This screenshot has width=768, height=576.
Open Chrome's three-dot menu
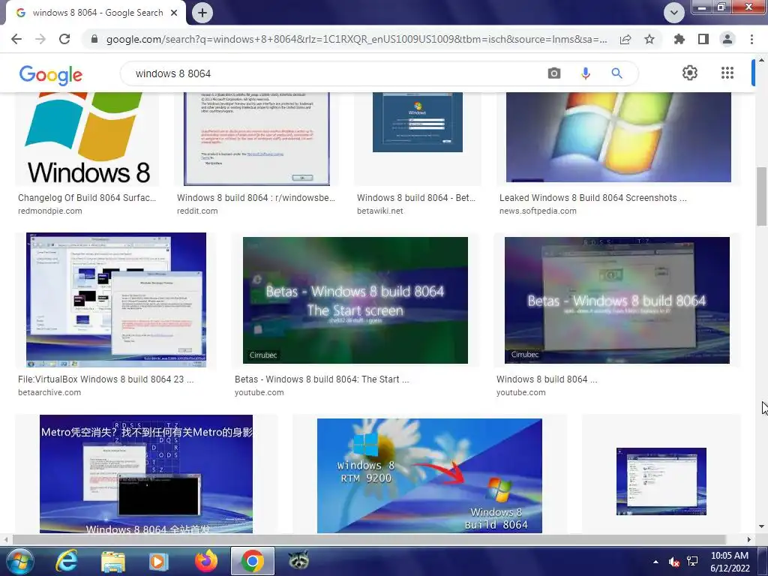coord(751,39)
